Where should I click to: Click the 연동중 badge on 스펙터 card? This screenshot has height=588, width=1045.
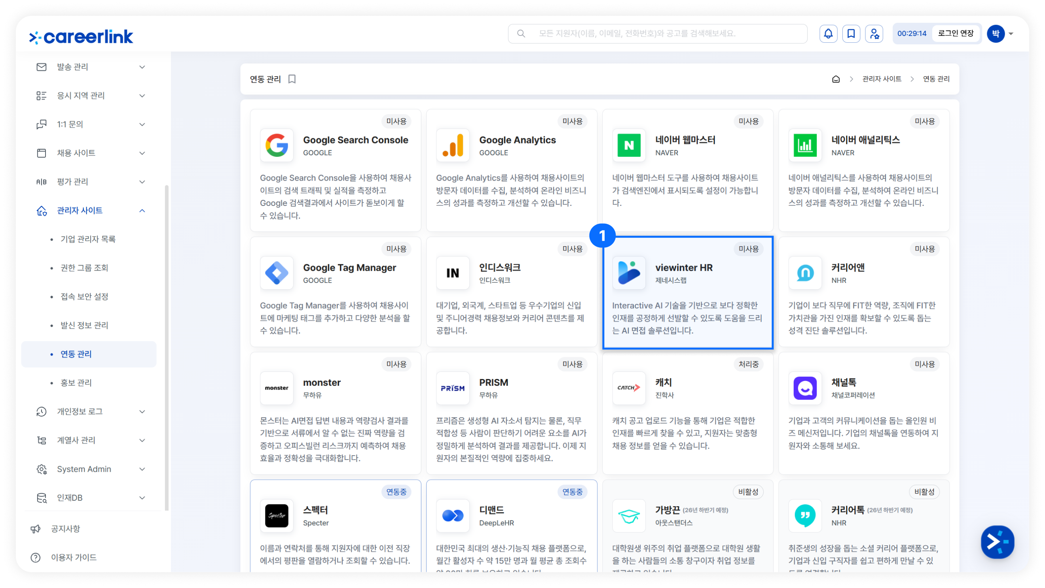[x=396, y=492]
